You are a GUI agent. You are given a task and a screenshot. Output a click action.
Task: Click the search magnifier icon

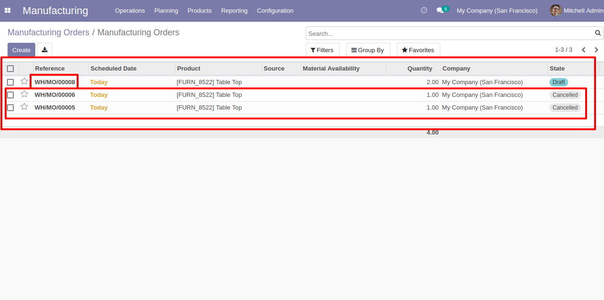coord(598,33)
